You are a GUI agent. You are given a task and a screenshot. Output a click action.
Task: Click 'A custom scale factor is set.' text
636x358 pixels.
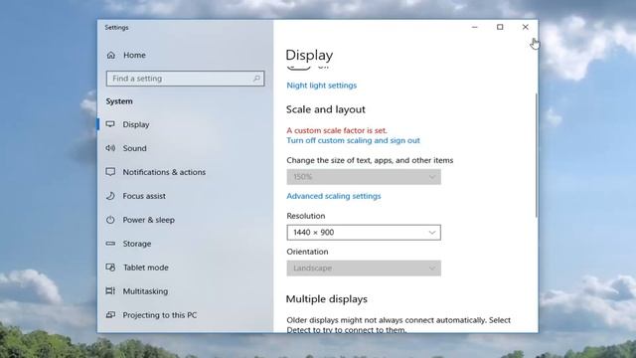click(337, 130)
